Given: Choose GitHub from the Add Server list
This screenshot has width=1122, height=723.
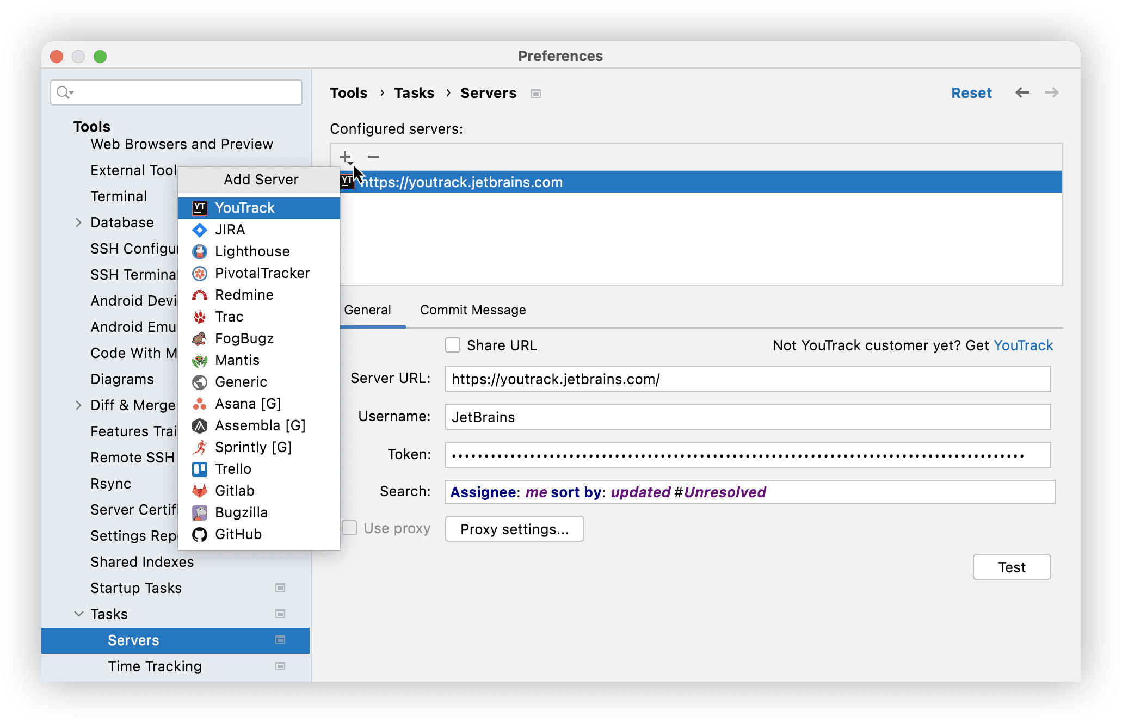Looking at the screenshot, I should click(x=238, y=534).
